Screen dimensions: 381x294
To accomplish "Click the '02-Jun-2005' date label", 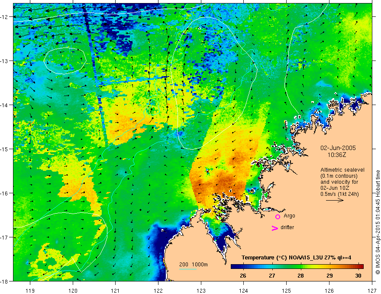I will tap(338, 148).
